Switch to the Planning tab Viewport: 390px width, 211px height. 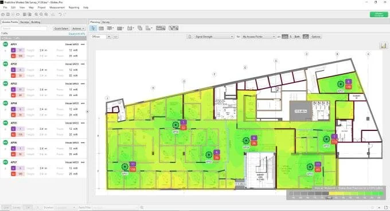95,22
